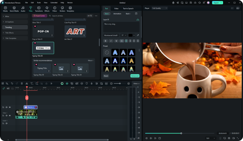Click the crop icon in timeline toolbar
Viewport: 243px width, 141px height.
coord(37,83)
